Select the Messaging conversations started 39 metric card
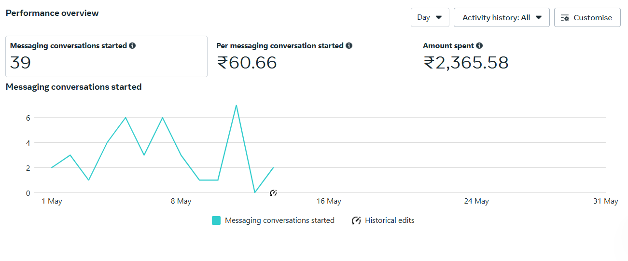 pos(107,56)
